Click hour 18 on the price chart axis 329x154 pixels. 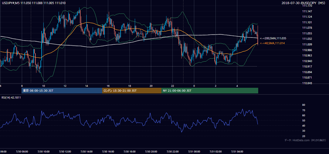[129, 86]
